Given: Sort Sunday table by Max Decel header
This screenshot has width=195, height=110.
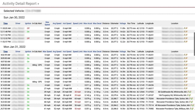Looking at the screenshot, I should (97, 24).
